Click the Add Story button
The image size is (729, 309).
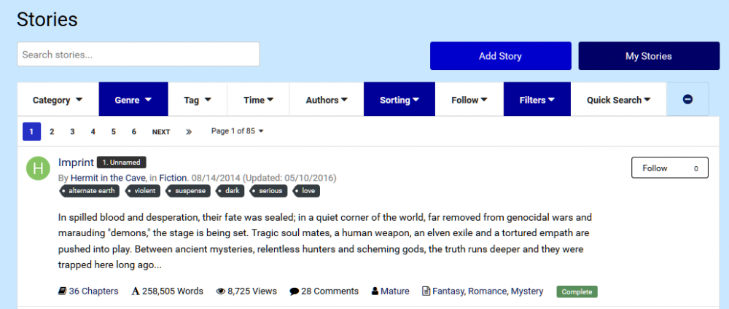click(x=500, y=56)
